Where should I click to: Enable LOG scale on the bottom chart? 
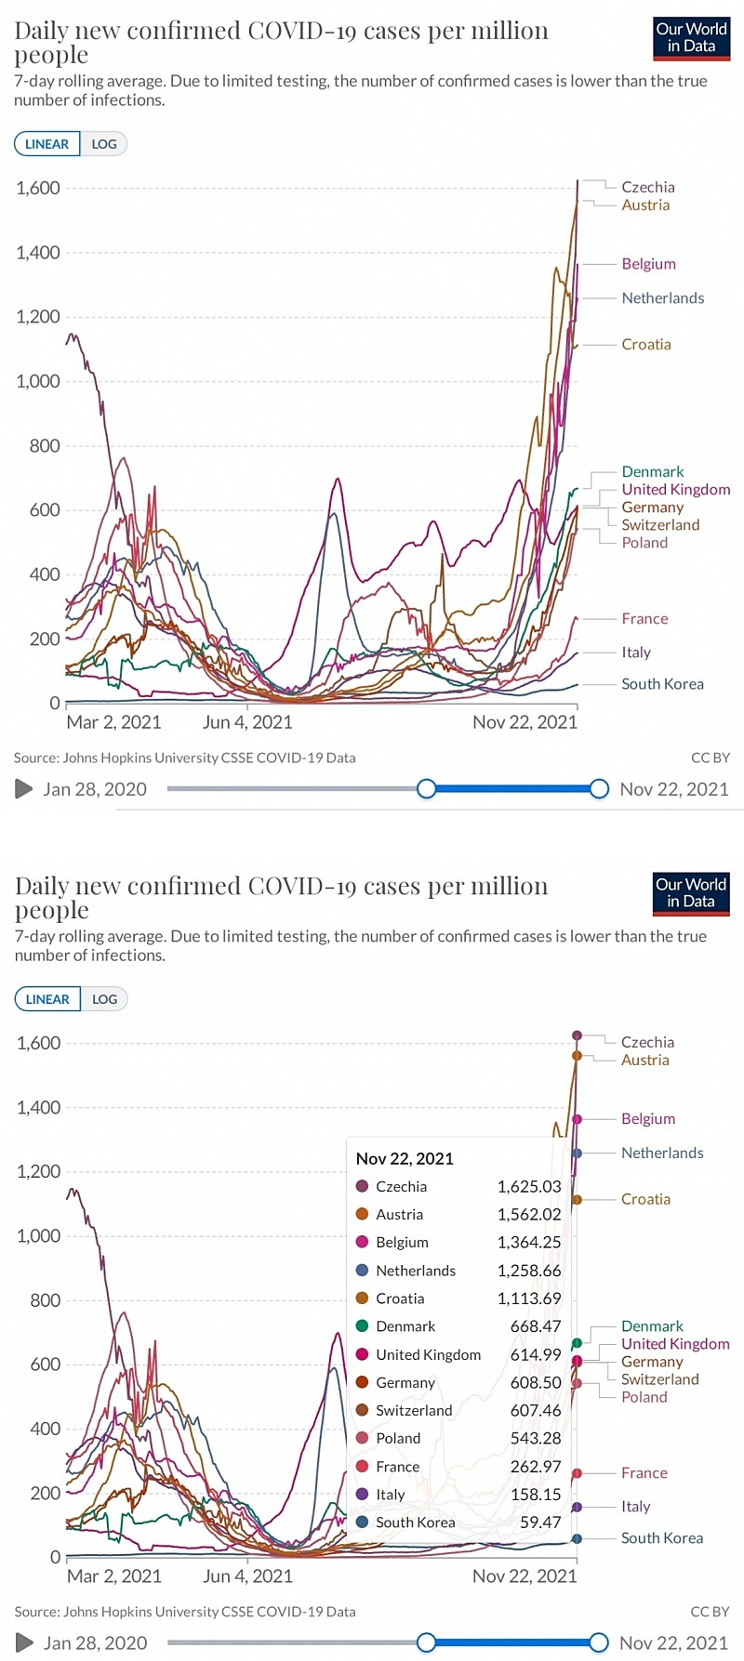104,999
